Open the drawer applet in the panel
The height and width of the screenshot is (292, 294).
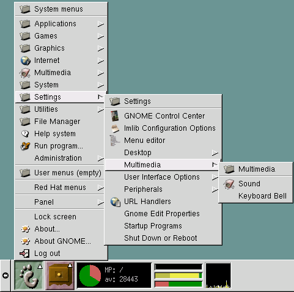coord(60,276)
